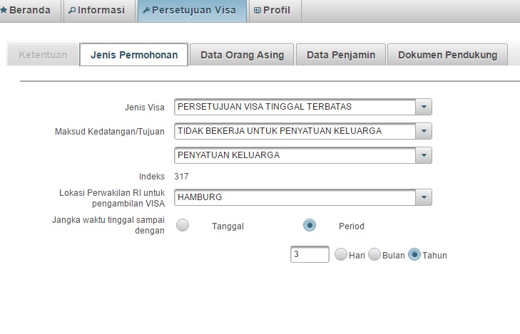Viewport: 520px width, 334px height.
Task: Click the Hari option label
Action: click(x=357, y=255)
